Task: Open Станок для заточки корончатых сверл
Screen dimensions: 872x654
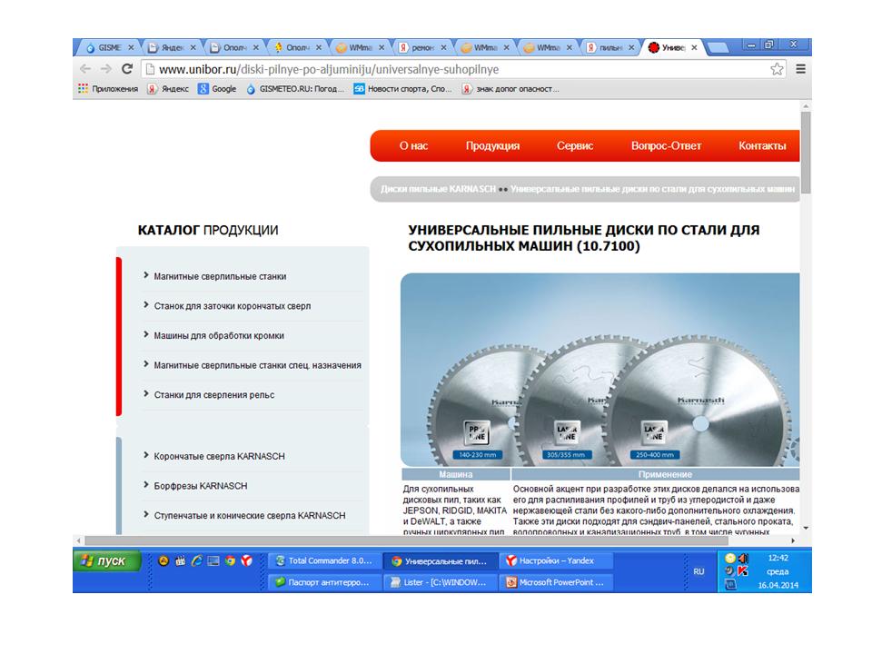Action: pyautogui.click(x=233, y=306)
